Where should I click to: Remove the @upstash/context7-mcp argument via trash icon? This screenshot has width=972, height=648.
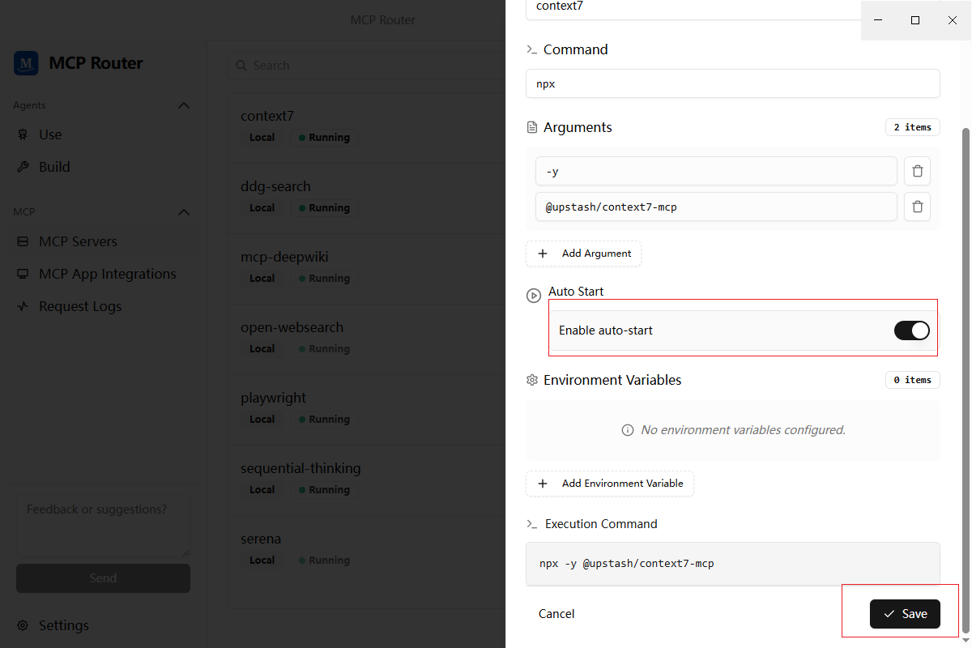pos(917,207)
